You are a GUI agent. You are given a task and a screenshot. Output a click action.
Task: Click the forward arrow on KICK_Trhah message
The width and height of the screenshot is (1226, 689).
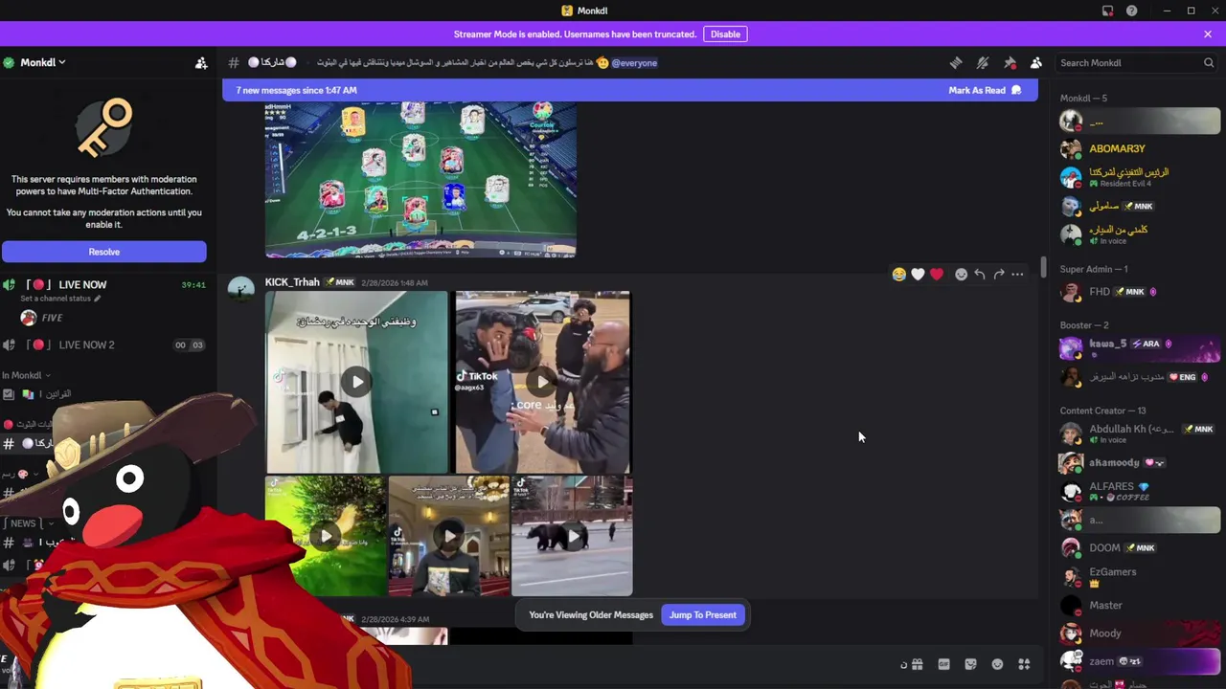pos(999,275)
